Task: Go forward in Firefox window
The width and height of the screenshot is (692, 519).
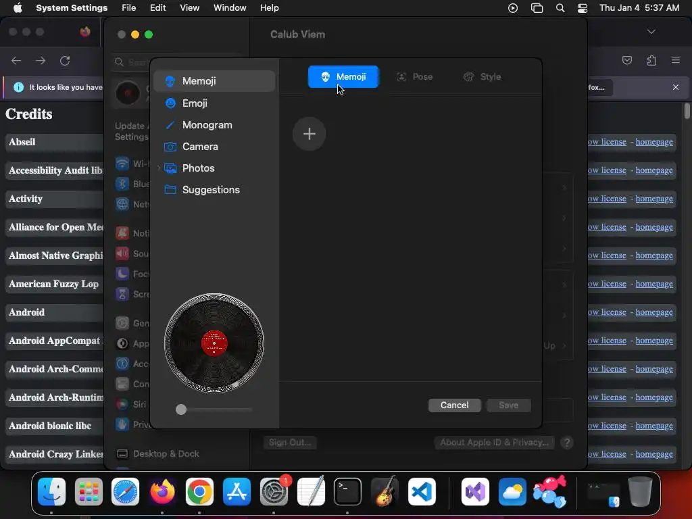Action: click(x=41, y=60)
